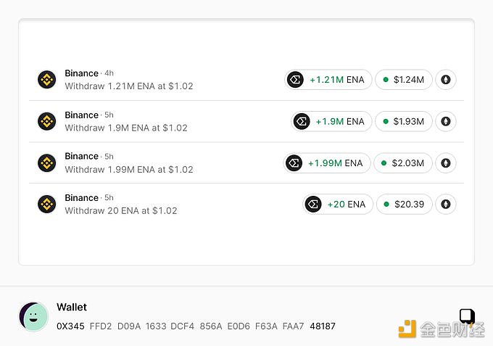Click the +1.21M ENA token pill
This screenshot has height=346, width=493.
coord(328,80)
